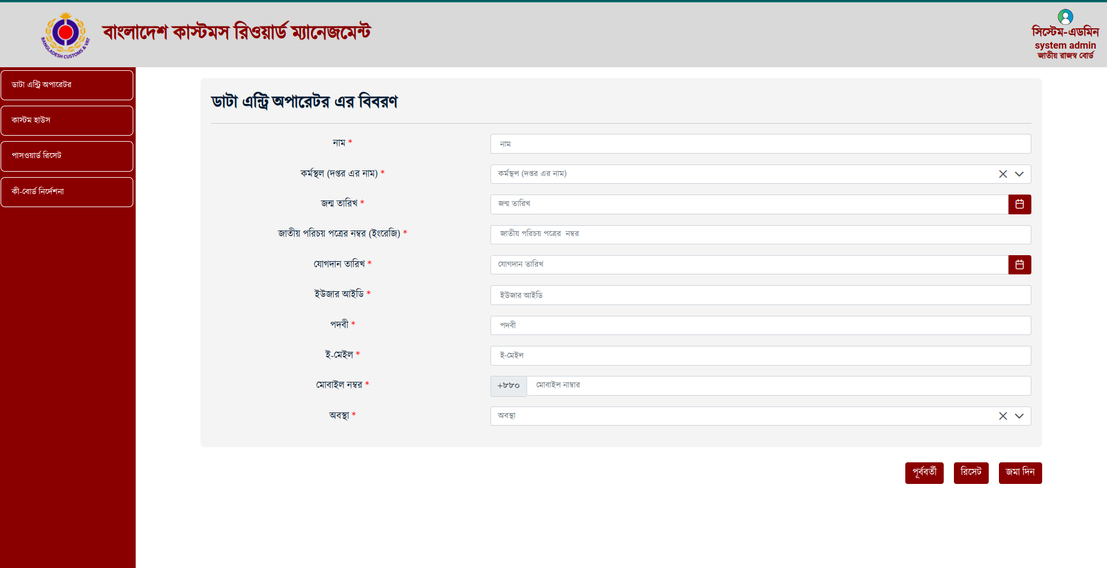Focus the পদবী input field
The image size is (1107, 568).
[x=761, y=325]
